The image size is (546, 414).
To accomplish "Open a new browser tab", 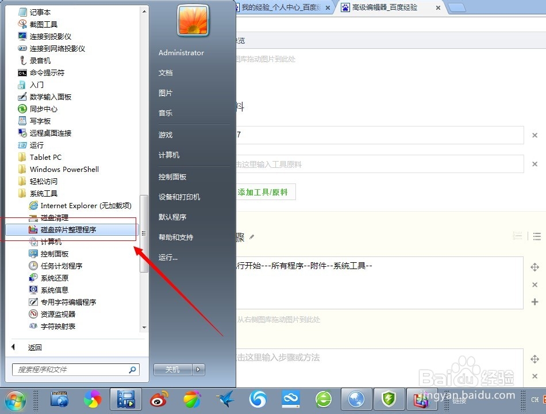I will tap(457, 7).
